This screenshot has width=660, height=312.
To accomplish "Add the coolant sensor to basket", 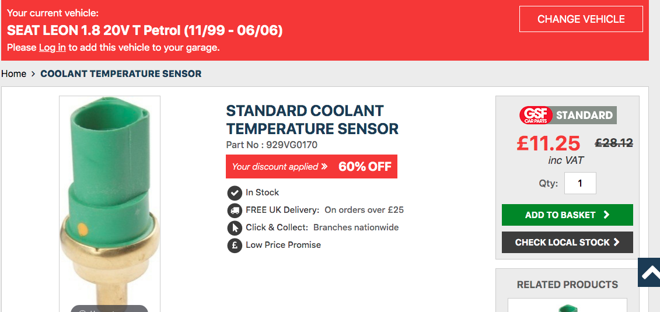I will pos(567,215).
